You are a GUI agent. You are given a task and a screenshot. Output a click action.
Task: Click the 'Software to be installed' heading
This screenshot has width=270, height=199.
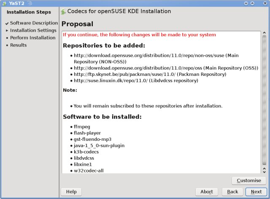pos(102,117)
